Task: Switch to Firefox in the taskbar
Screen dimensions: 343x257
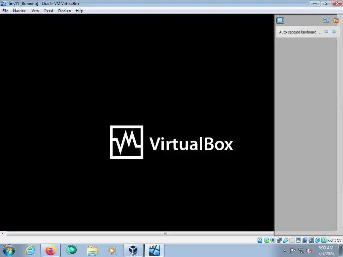Action: pyautogui.click(x=51, y=250)
